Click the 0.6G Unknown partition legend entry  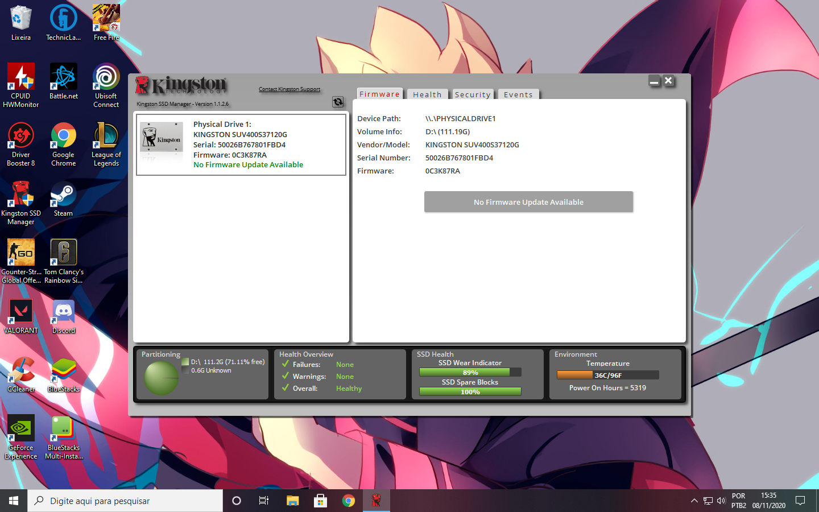pos(207,370)
